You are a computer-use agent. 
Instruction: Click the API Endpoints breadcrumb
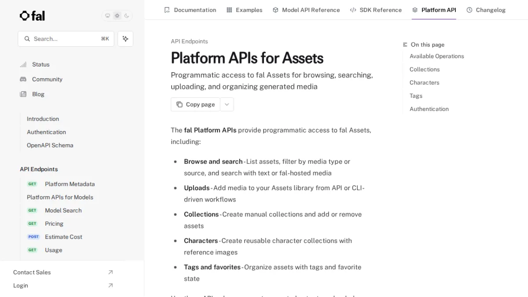click(x=189, y=41)
